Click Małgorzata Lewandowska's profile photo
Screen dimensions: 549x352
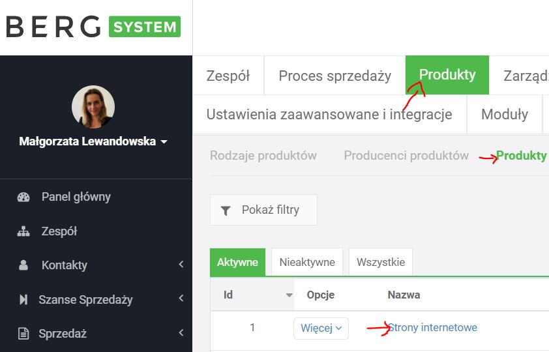pos(93,107)
